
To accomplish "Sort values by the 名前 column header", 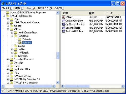I will (74, 13).
